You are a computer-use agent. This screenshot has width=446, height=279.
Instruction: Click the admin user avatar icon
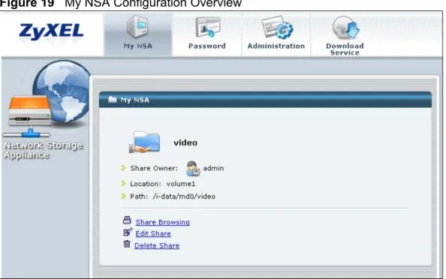193,169
